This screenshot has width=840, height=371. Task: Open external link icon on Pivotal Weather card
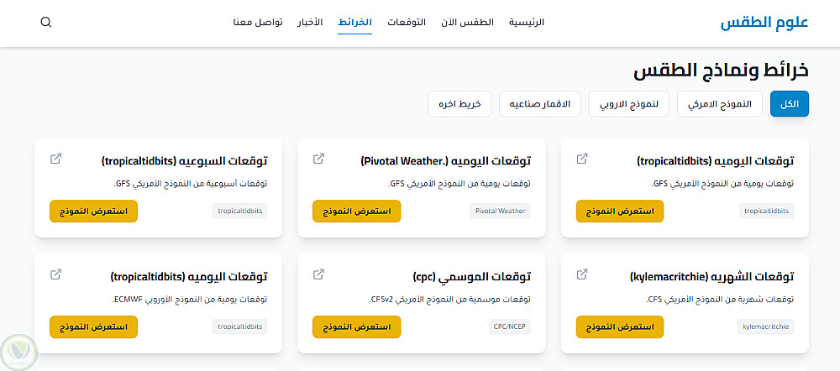click(318, 159)
